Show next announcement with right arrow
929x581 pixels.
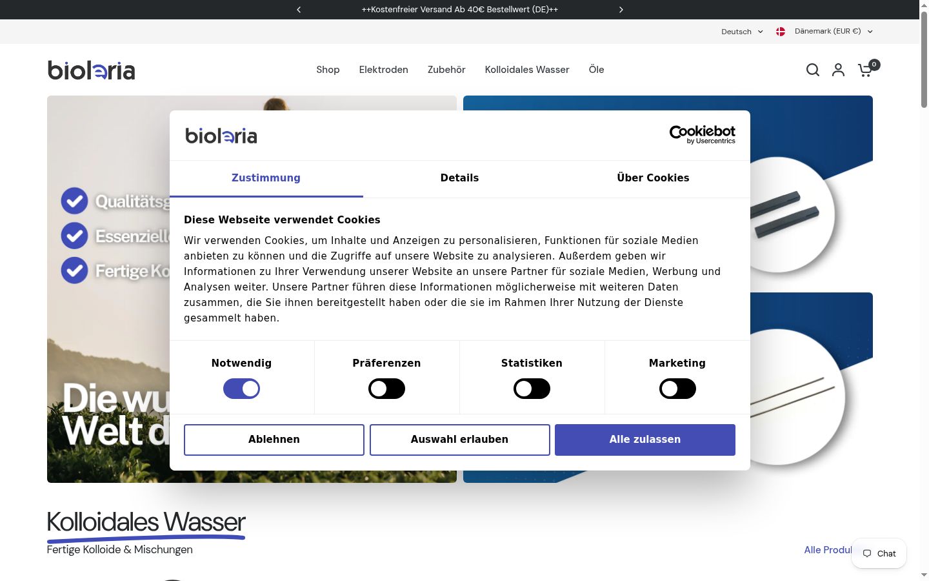click(x=621, y=10)
